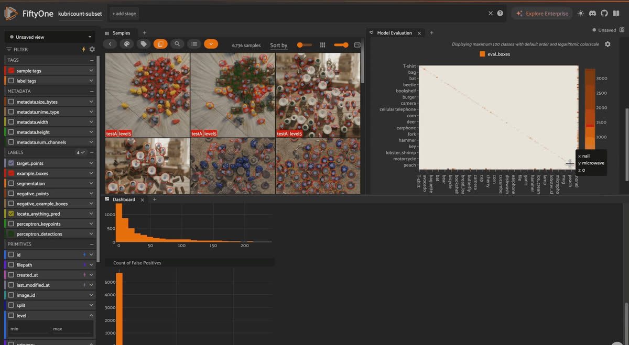Expand the example_boxes filter chevron

tap(91, 173)
